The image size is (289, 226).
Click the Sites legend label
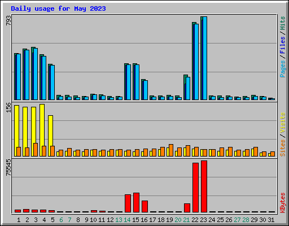tap(282, 148)
